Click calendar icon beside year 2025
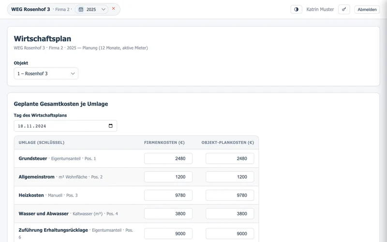Screen dimensions: 387x242 [x=81, y=9]
